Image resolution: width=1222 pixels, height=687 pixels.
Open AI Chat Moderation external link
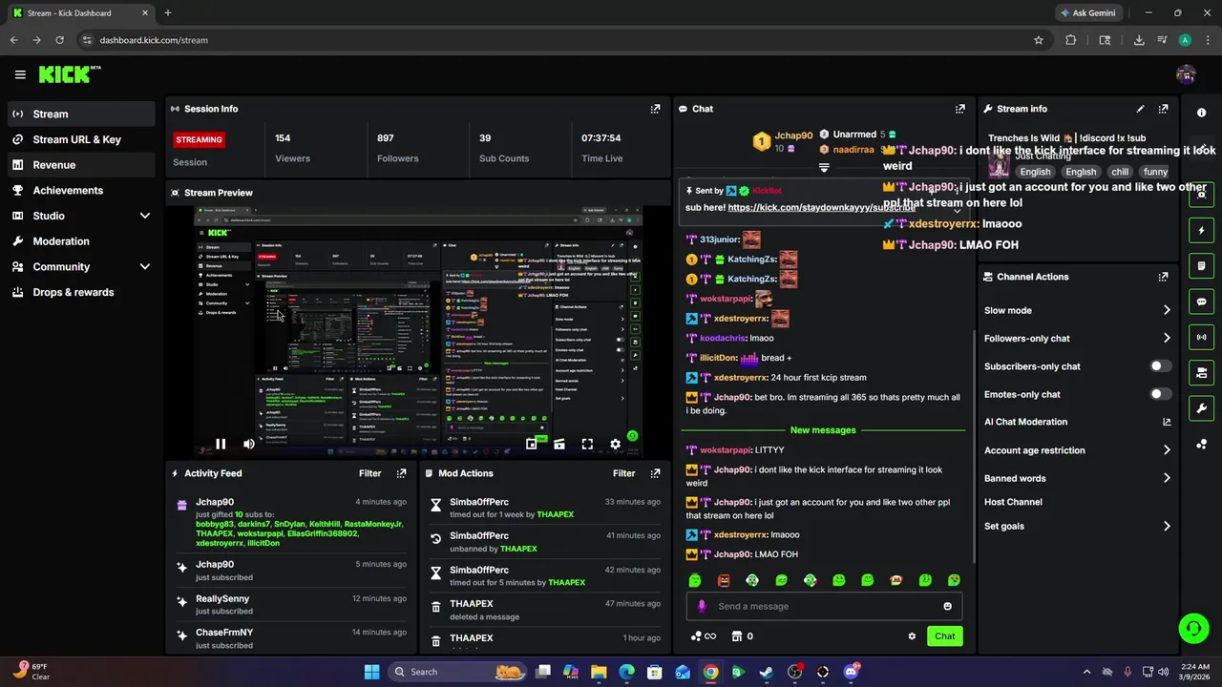1167,422
